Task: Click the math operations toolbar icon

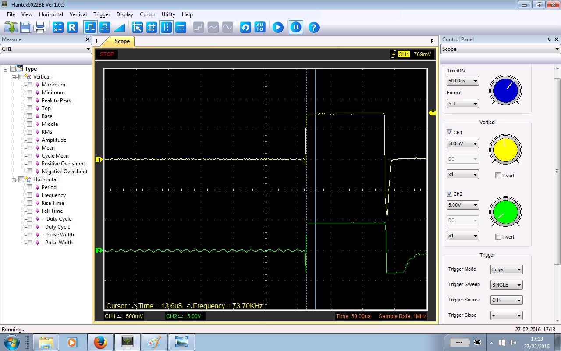Action: coord(57,28)
